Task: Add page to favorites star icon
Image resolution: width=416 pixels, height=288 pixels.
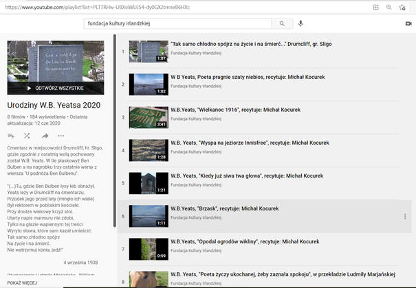Action: click(x=402, y=8)
